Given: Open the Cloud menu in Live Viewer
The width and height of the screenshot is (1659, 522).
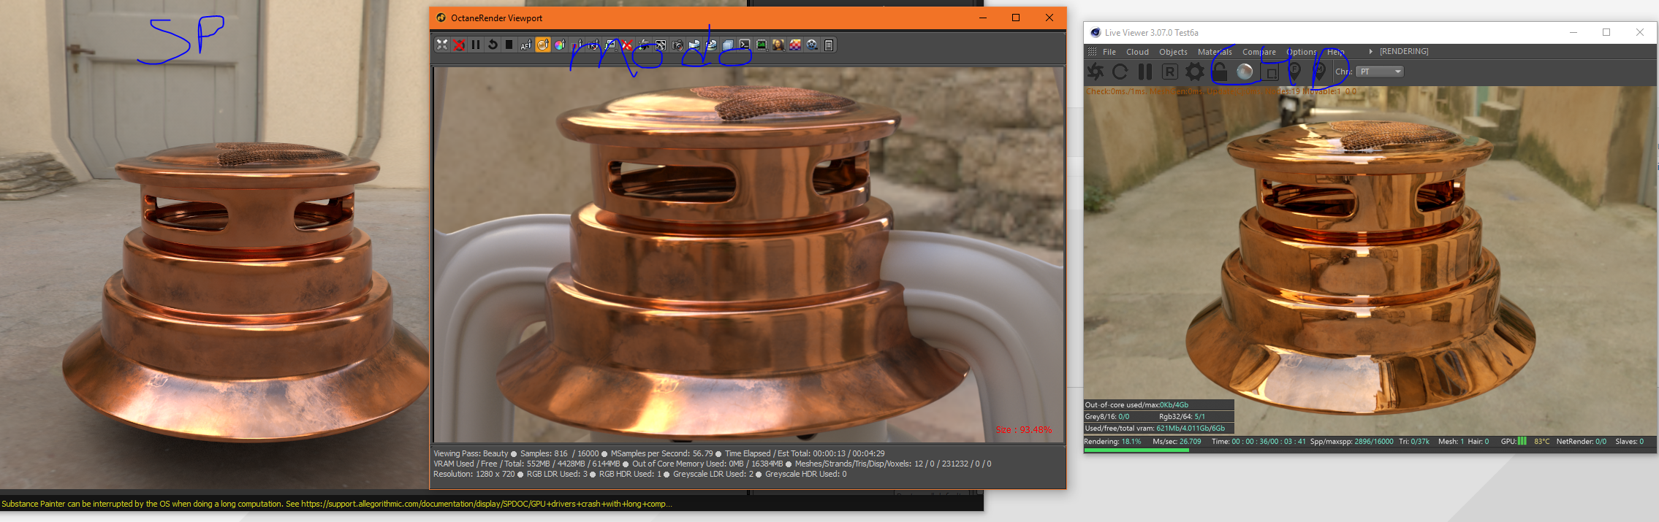Looking at the screenshot, I should [1137, 52].
